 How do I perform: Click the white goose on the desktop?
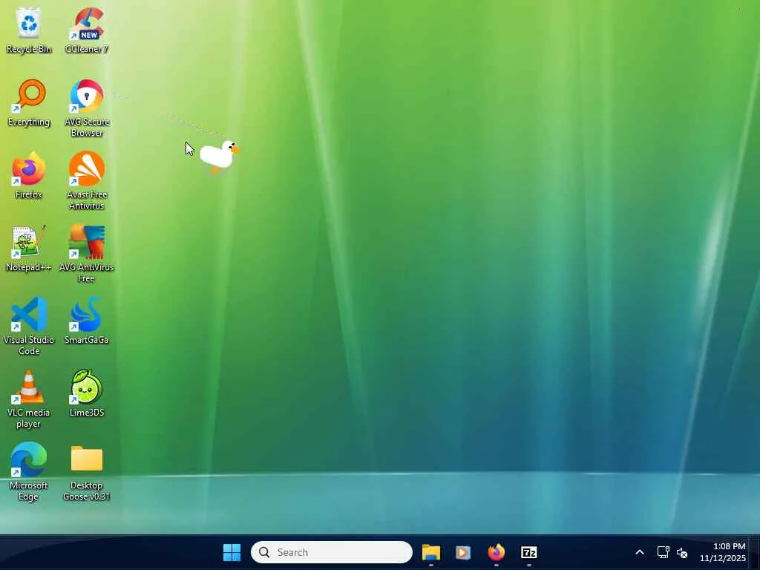pos(219,156)
